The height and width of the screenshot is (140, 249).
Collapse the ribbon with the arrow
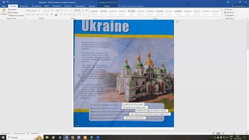click(247, 19)
